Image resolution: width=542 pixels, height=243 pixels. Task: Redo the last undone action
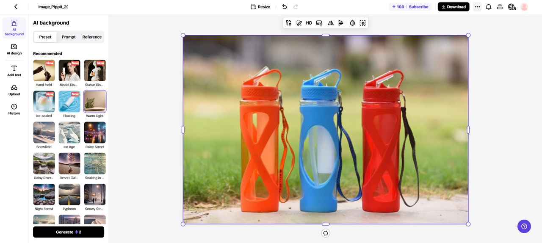(x=296, y=7)
